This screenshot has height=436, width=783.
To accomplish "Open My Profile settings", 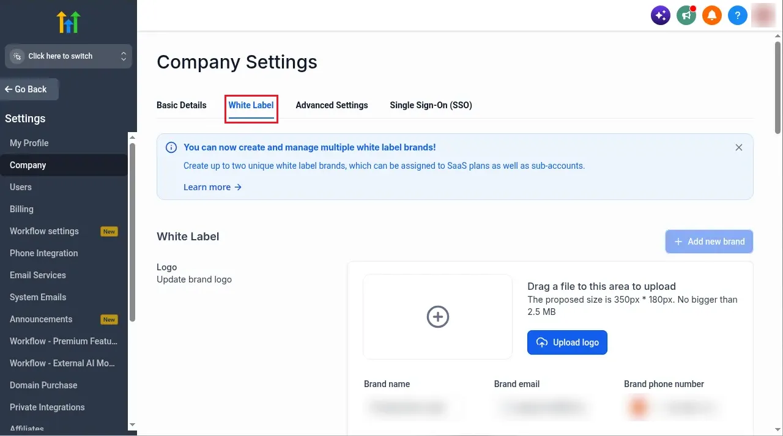I will (x=64, y=143).
